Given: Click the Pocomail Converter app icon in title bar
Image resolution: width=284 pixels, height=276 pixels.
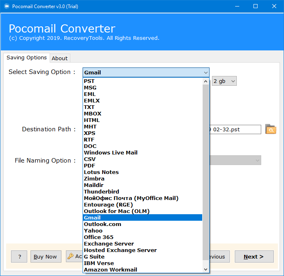Looking at the screenshot, I should point(7,7).
